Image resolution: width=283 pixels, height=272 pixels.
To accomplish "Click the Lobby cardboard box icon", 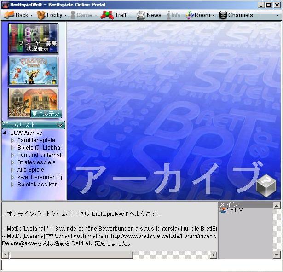I will click(41, 15).
